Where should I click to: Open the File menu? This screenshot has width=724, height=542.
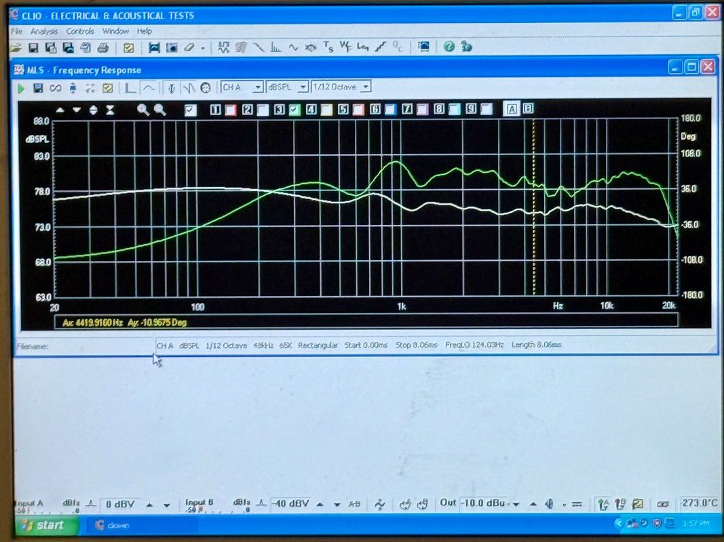(x=16, y=31)
